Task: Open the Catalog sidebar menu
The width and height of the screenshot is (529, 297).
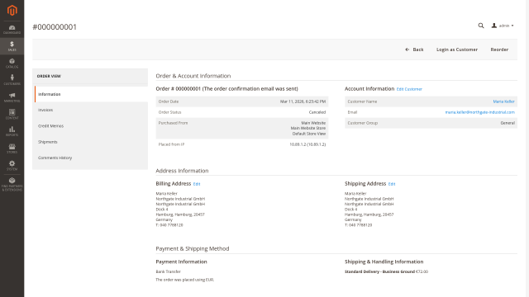Action: point(12,64)
